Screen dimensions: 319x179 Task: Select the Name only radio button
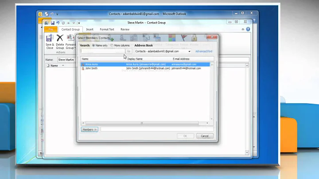pyautogui.click(x=93, y=46)
